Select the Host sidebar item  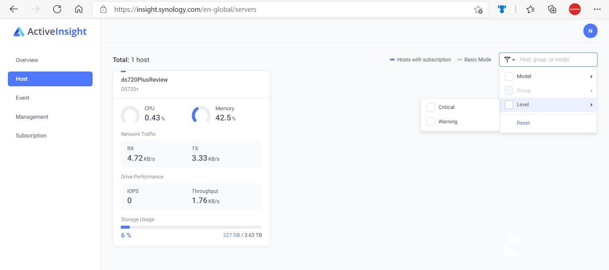[50, 79]
